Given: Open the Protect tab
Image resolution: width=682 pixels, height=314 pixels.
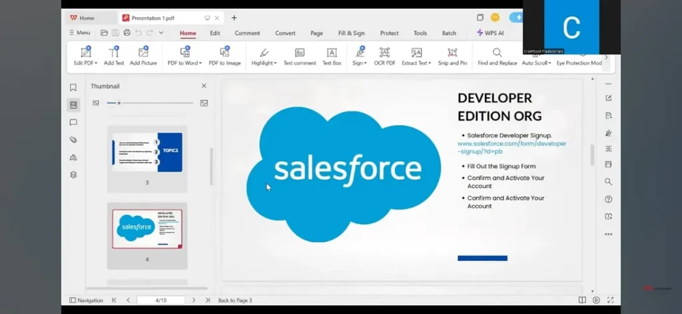Looking at the screenshot, I should [390, 33].
